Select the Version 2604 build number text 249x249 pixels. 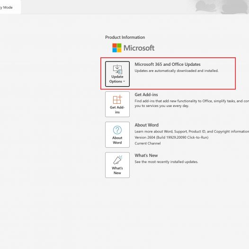171,137
